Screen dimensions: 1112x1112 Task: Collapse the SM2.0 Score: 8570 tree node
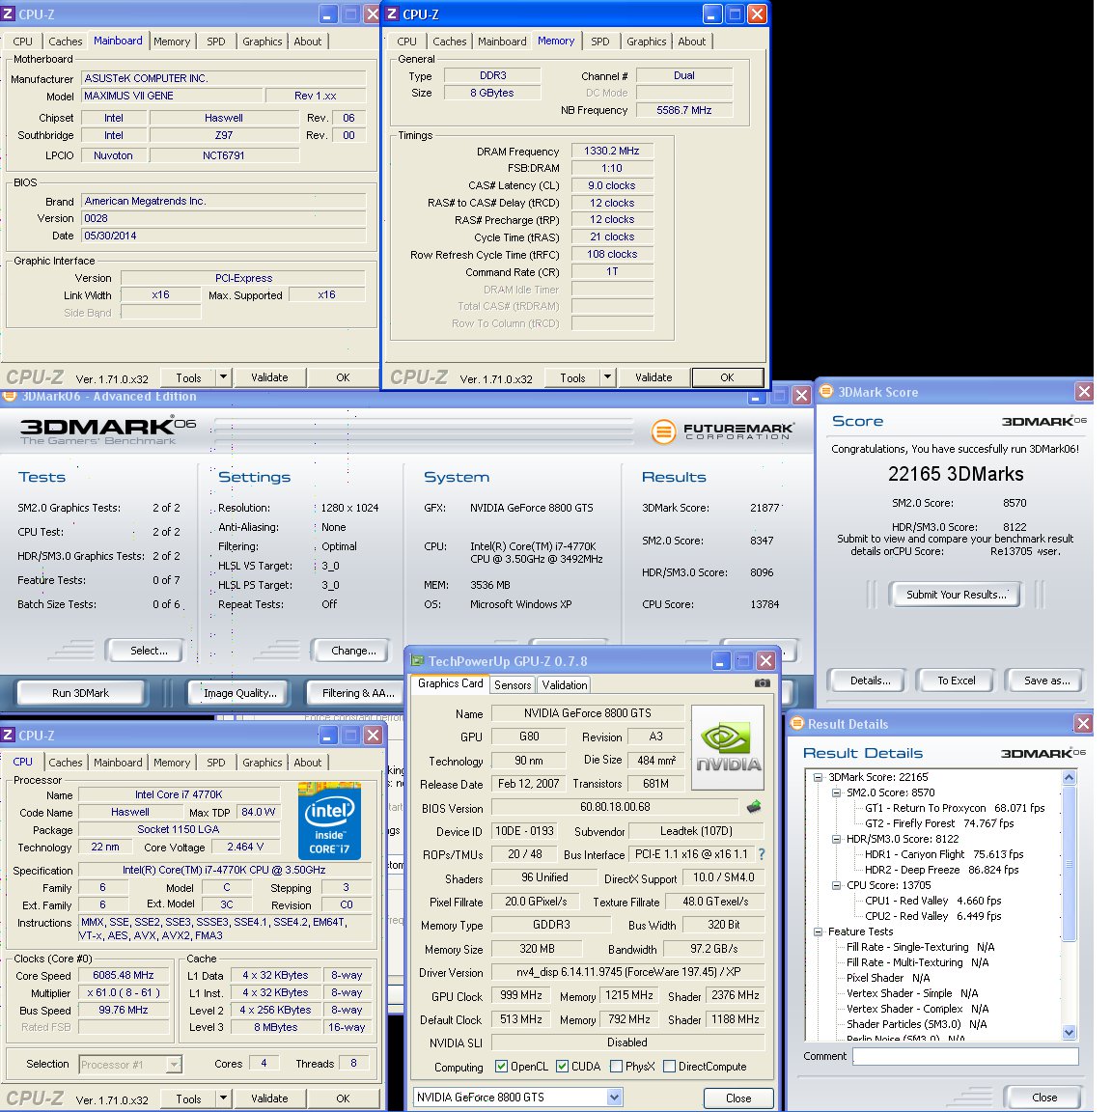pos(836,792)
